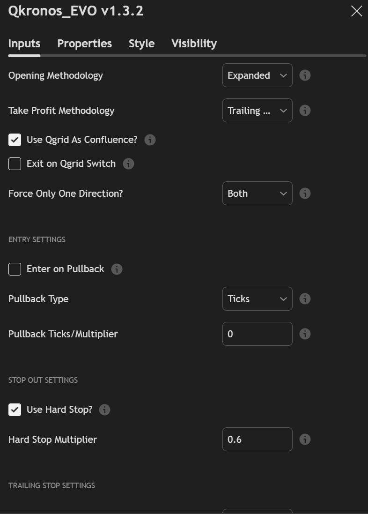Image resolution: width=368 pixels, height=514 pixels.
Task: Click info icon next to Take Profit Methodology
Action: pos(305,111)
